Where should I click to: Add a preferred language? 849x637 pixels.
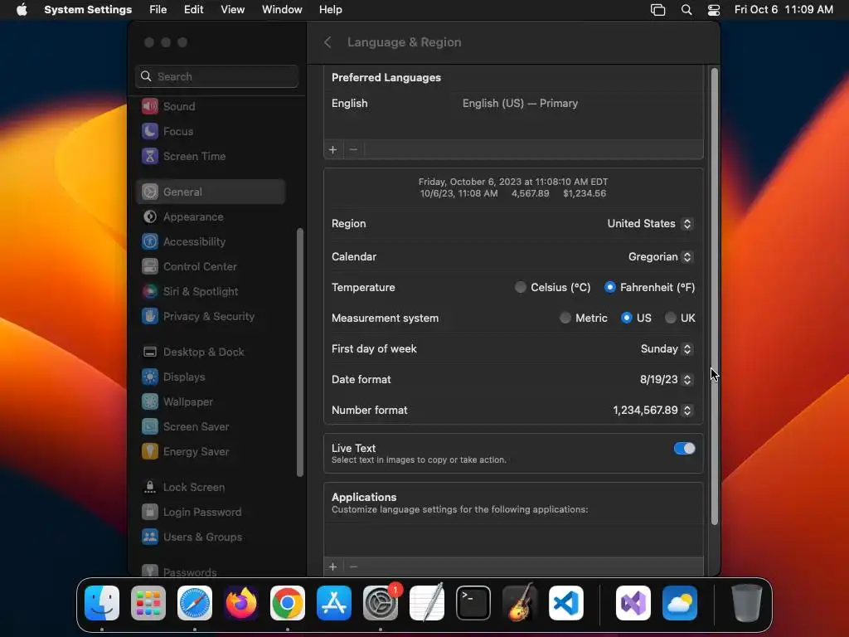click(x=333, y=149)
